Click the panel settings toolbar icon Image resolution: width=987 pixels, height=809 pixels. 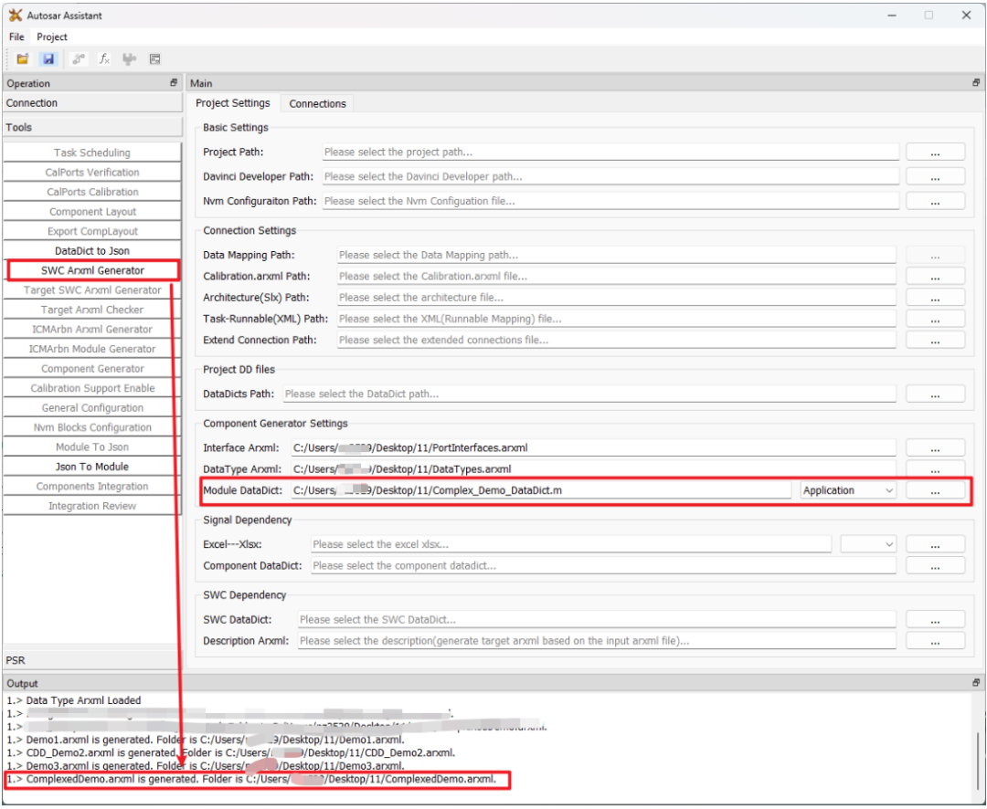pos(154,58)
